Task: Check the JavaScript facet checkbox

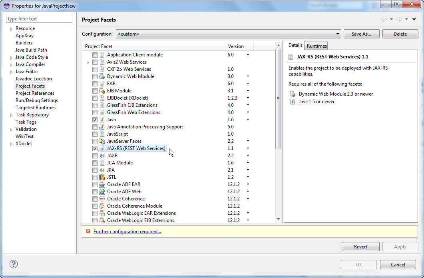Action: coord(95,134)
